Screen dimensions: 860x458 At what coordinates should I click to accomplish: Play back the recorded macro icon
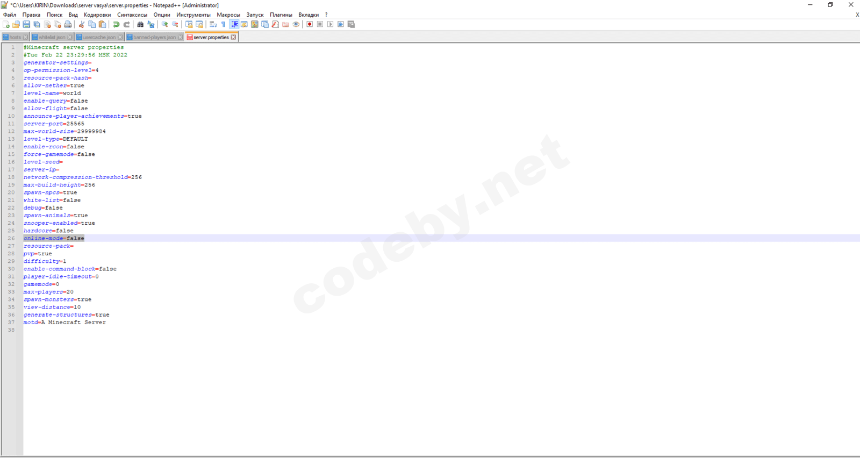point(331,24)
